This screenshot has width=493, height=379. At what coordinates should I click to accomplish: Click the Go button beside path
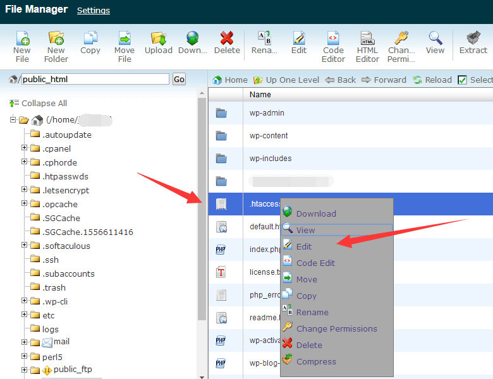tap(179, 79)
